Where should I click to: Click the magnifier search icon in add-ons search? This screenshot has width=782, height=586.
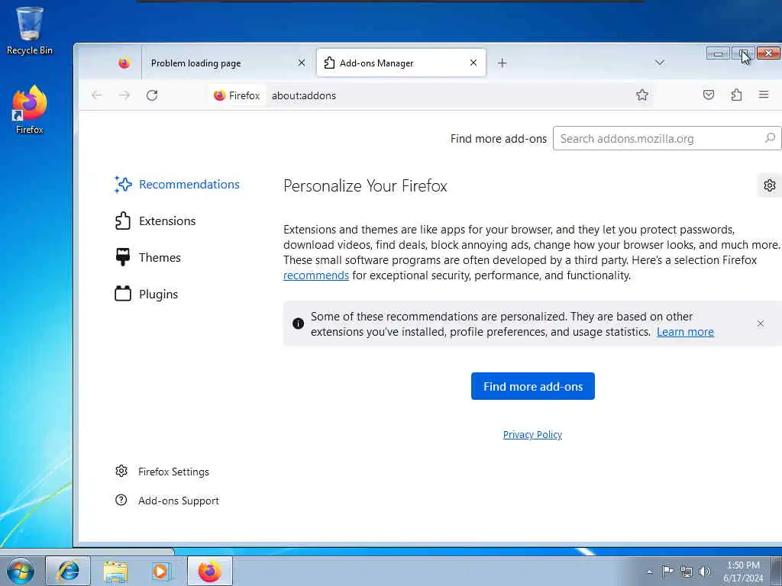point(770,138)
